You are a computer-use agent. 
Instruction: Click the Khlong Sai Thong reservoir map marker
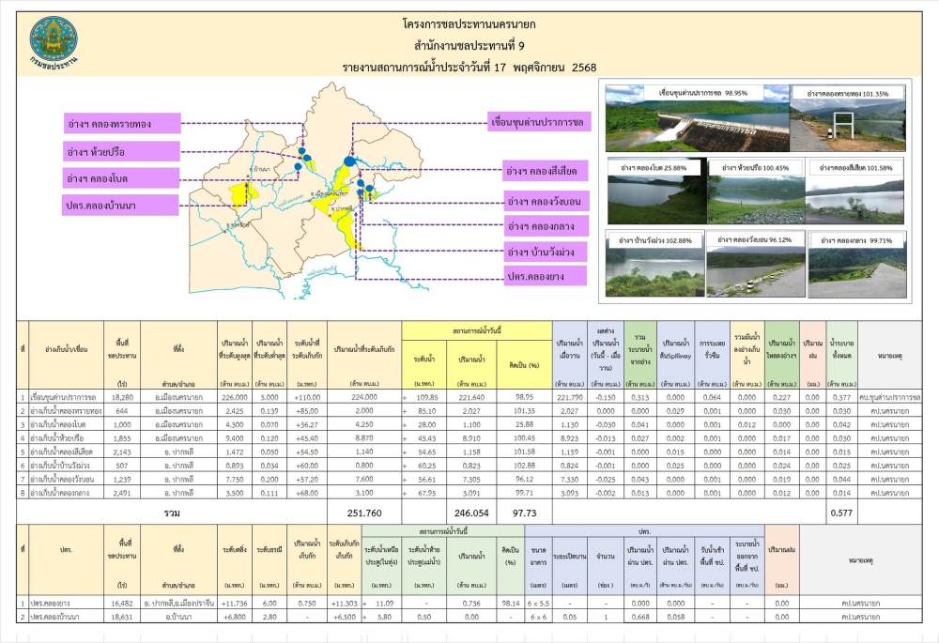point(302,150)
